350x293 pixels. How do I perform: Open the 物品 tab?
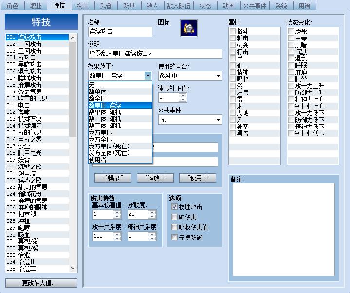click(83, 6)
